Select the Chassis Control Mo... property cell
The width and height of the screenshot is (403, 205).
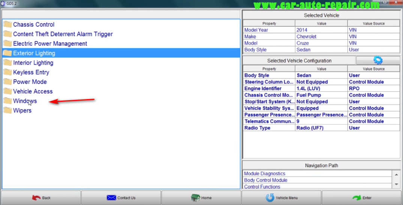point(269,95)
